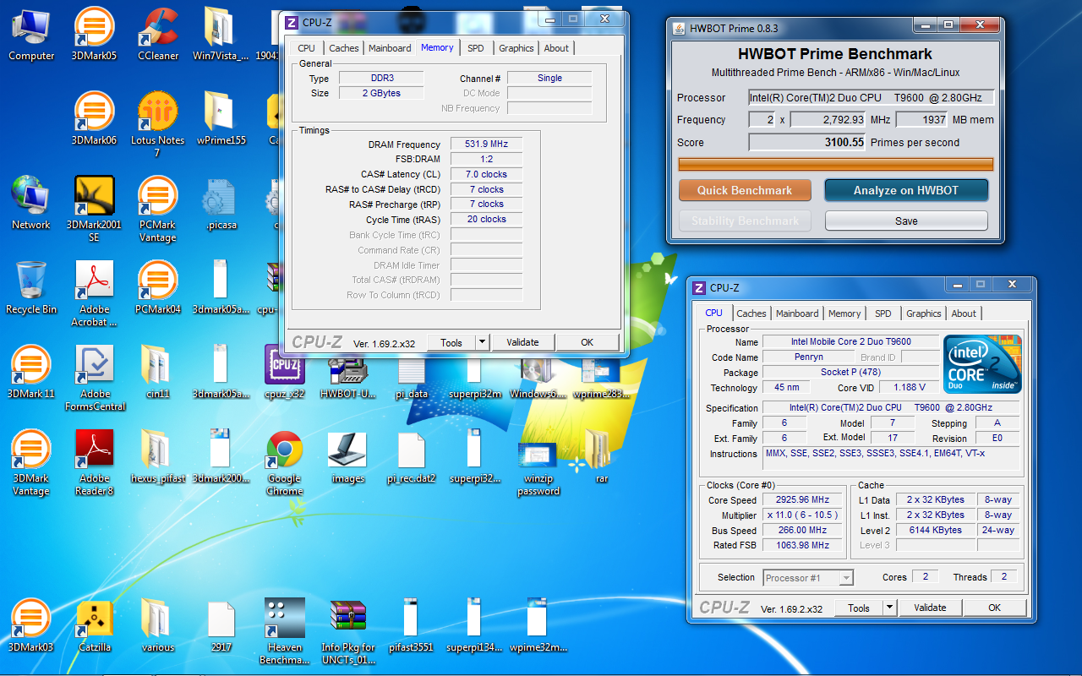Open the Heaven Benchmark shortcut
The height and width of the screenshot is (676, 1082).
[x=284, y=631]
